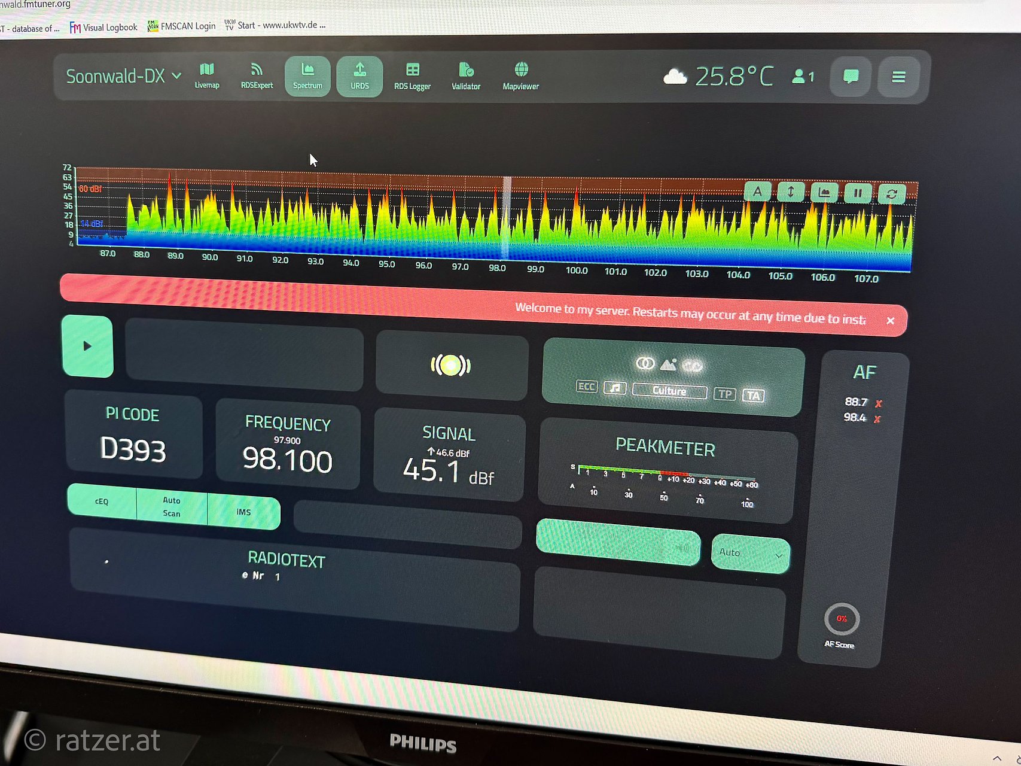Click the PI CODE D393 panel

tap(133, 436)
